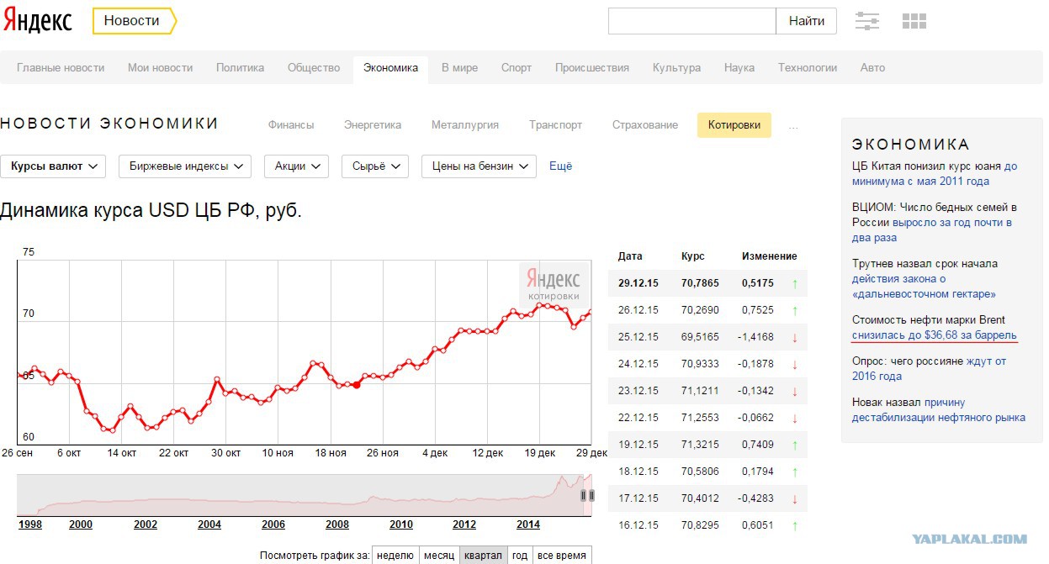Open ждут от 2016 года poll link
Viewport: 1049px width, 564px height.
pyautogui.click(x=929, y=369)
